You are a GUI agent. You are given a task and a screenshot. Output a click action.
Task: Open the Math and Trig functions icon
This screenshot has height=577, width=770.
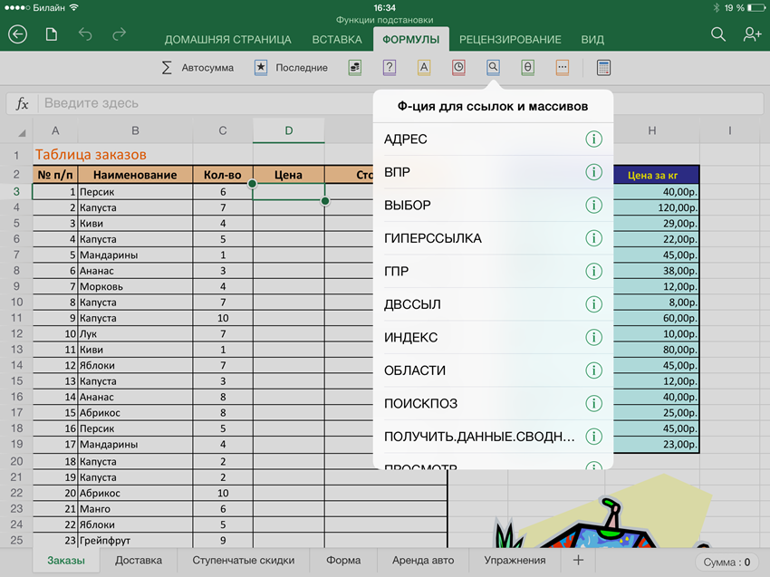click(x=528, y=68)
